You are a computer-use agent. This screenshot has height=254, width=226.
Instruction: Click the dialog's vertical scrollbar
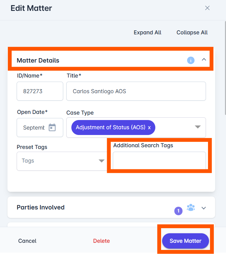pos(225,68)
